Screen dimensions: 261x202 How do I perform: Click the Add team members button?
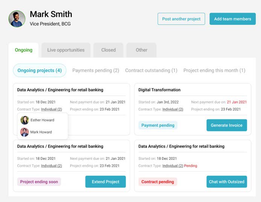(232, 19)
